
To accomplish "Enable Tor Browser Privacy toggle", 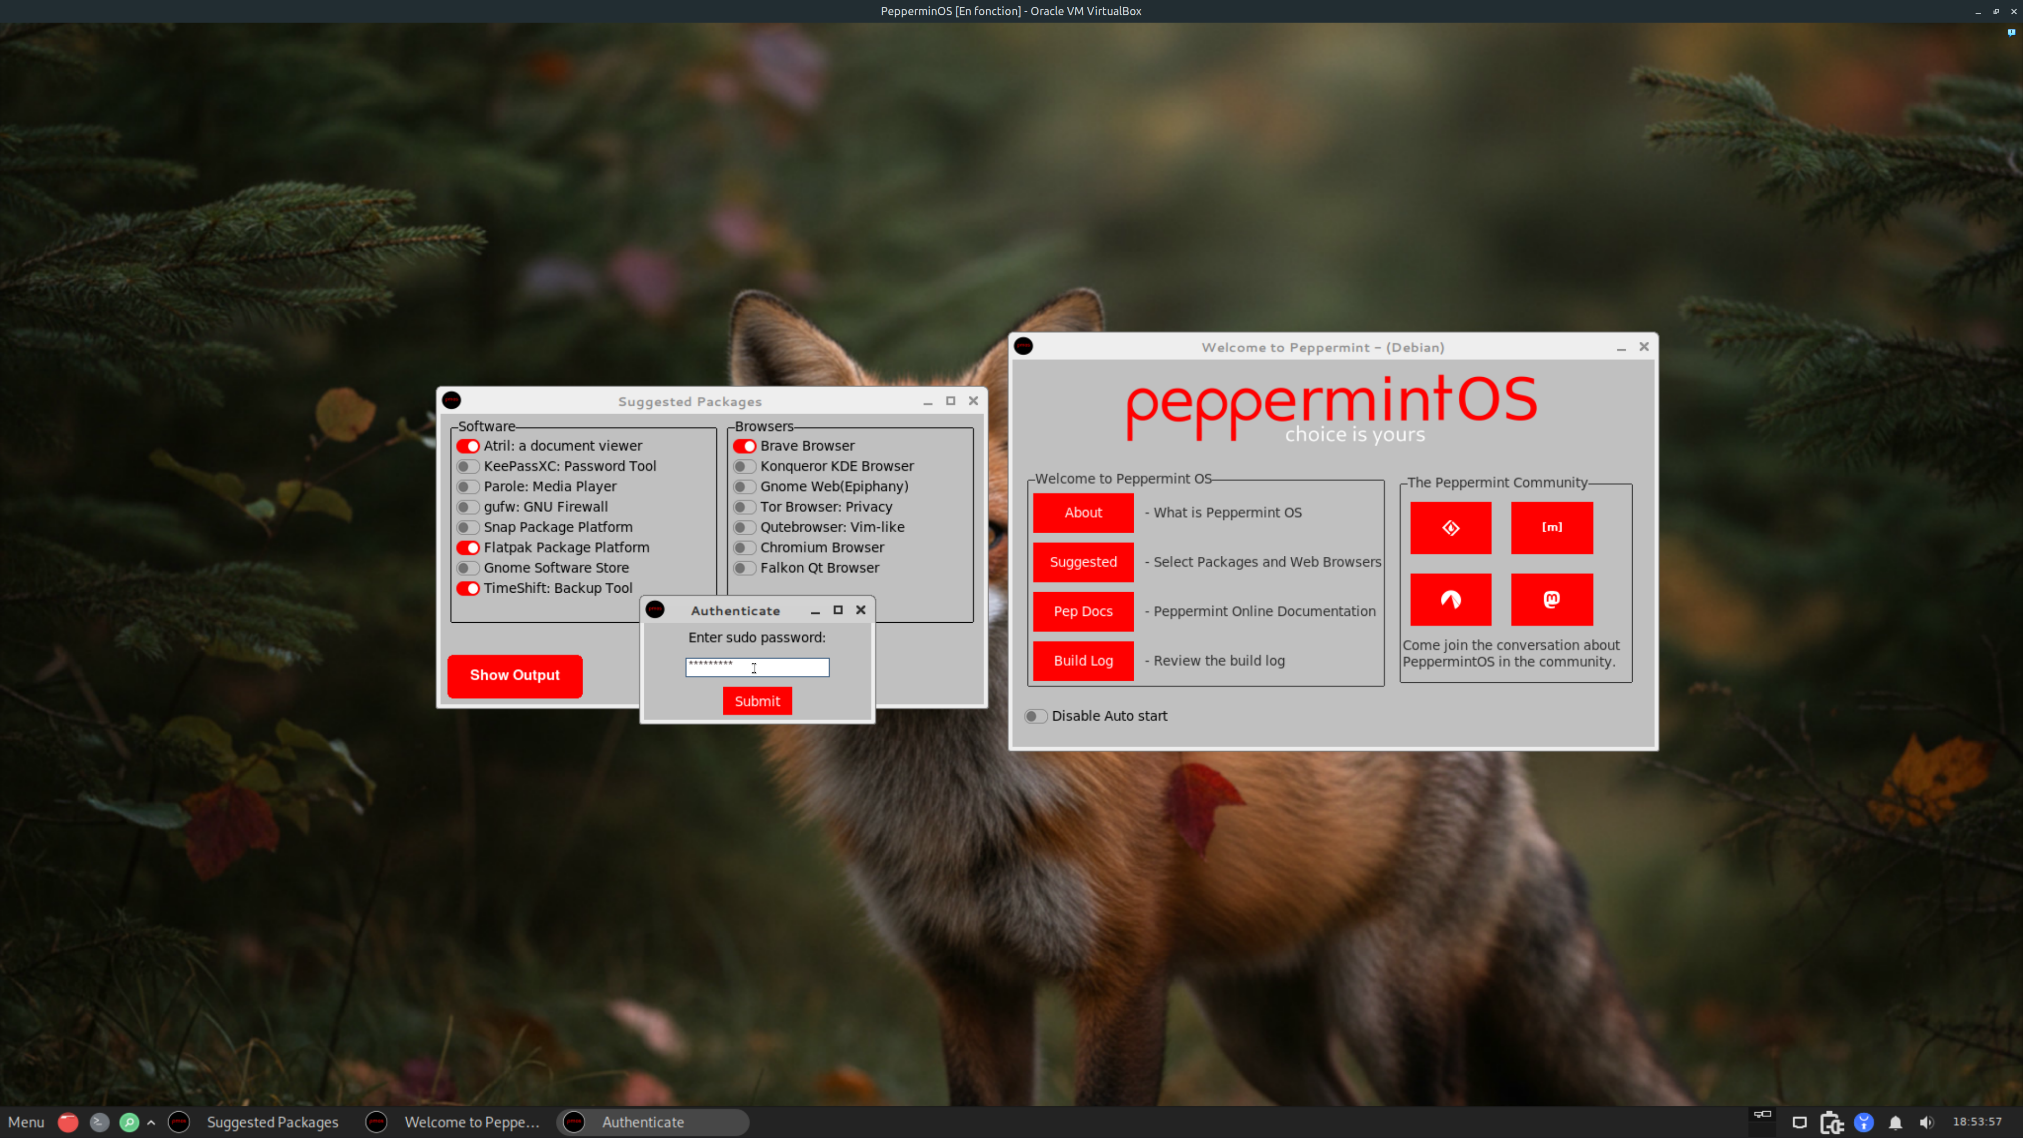I will click(744, 507).
